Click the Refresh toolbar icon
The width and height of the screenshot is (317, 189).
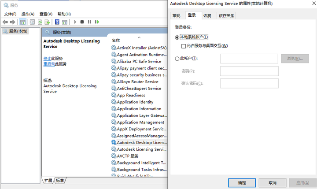pos(40,22)
